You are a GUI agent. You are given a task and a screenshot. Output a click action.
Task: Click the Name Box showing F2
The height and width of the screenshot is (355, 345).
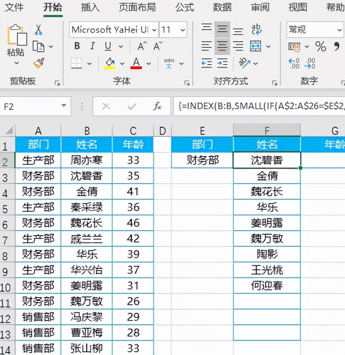[35, 106]
